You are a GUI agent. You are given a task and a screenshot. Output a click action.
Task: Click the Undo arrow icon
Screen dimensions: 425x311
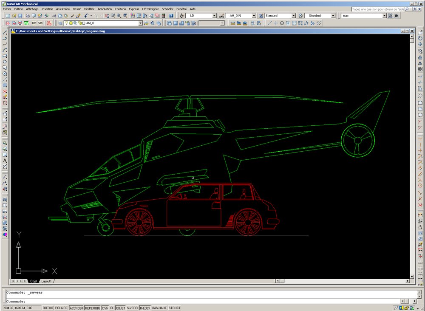coord(86,16)
